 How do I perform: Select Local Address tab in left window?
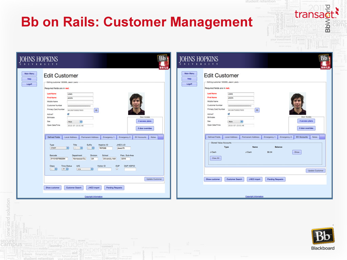tap(70, 137)
